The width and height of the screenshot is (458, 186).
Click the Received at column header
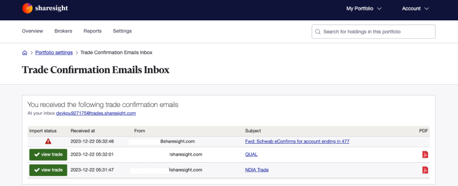click(x=83, y=131)
